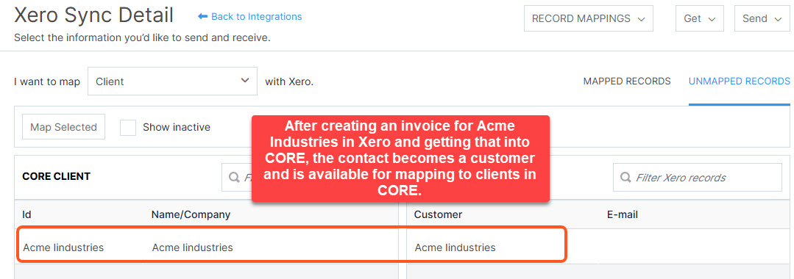Toggle the Show inactive checkbox

[x=128, y=127]
